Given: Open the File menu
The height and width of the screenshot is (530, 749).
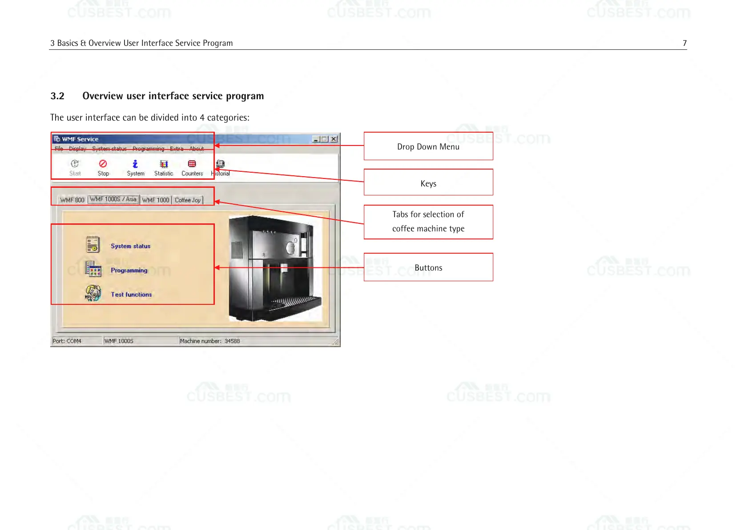Looking at the screenshot, I should coord(59,149).
